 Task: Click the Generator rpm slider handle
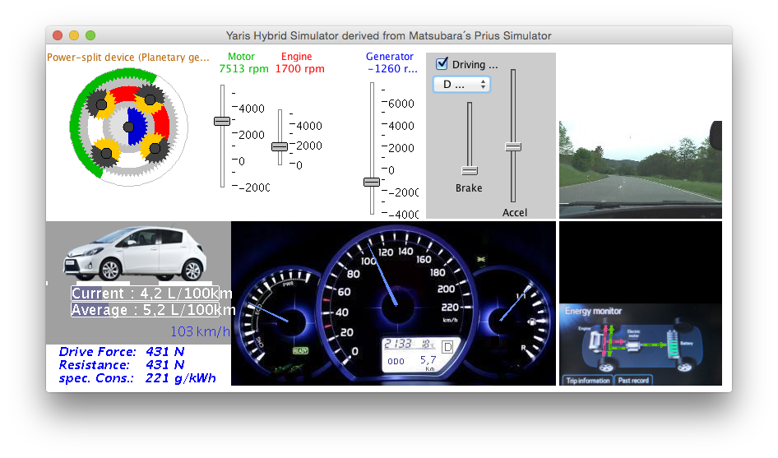tap(372, 182)
